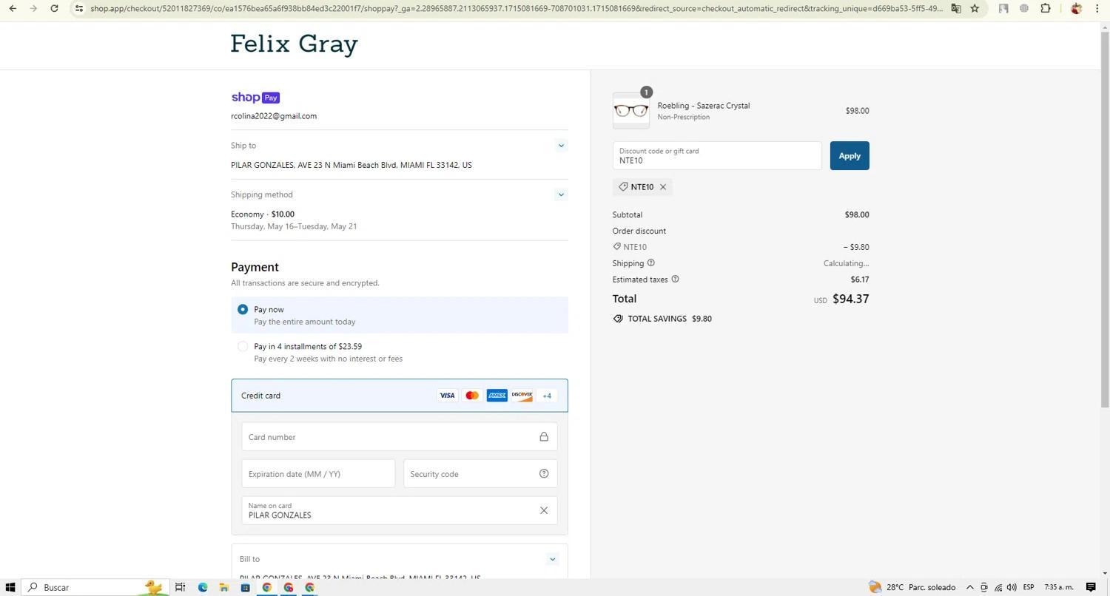Viewport: 1110px width, 596px height.
Task: Go back to the previous page
Action: click(x=13, y=8)
